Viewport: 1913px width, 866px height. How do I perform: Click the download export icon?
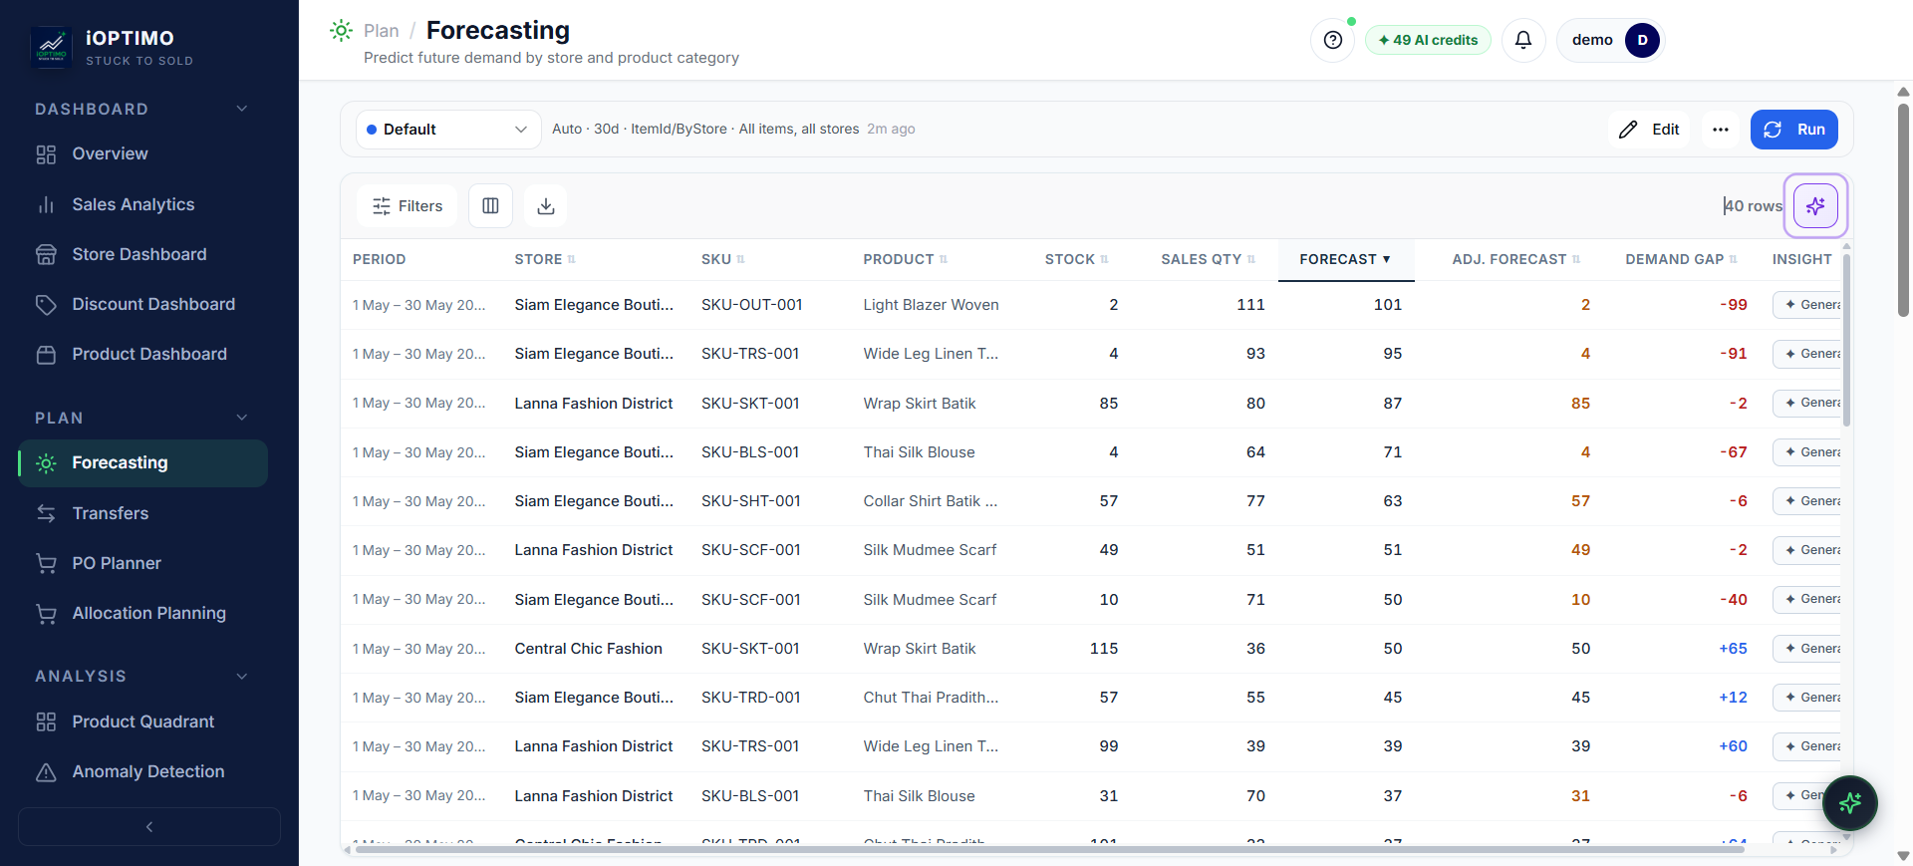pyautogui.click(x=545, y=206)
